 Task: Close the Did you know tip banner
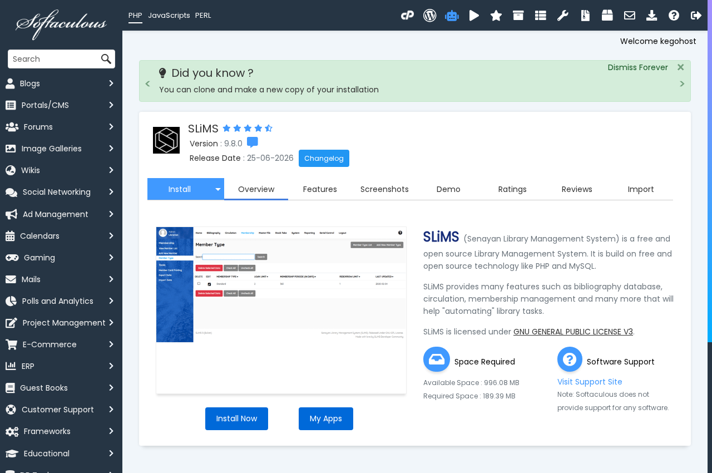pyautogui.click(x=680, y=67)
